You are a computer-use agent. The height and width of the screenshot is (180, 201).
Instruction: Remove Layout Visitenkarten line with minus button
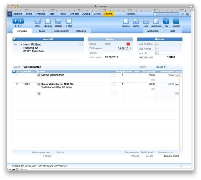177,75
